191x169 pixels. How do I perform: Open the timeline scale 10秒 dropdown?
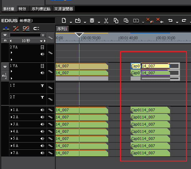point(41,41)
